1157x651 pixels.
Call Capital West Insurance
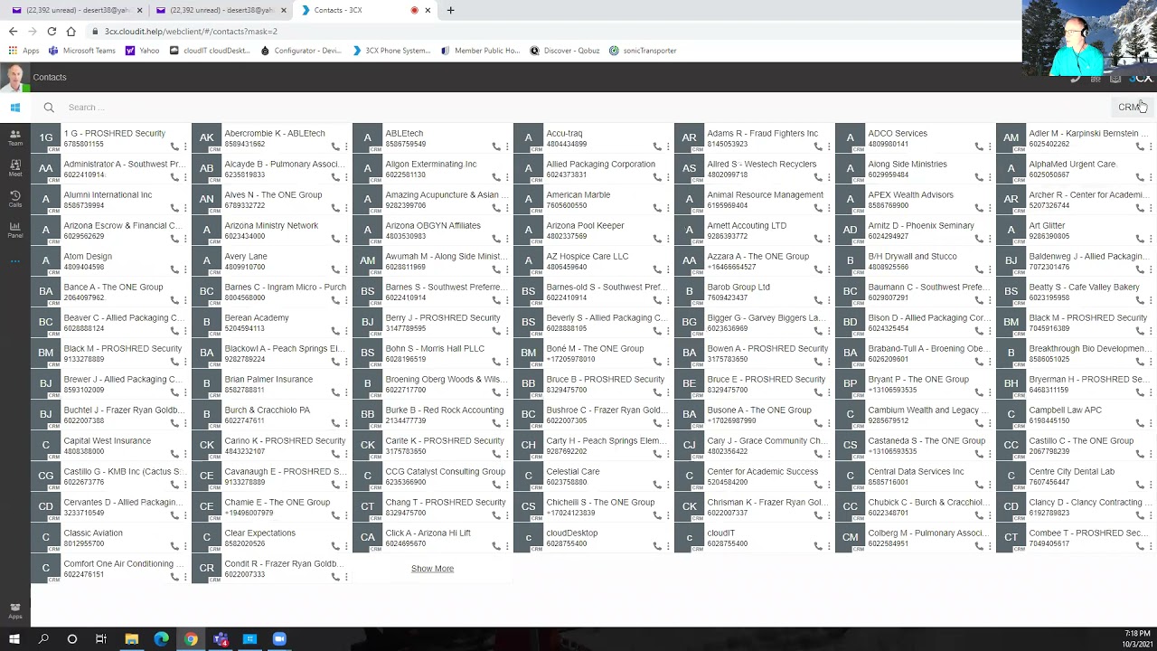(x=174, y=454)
